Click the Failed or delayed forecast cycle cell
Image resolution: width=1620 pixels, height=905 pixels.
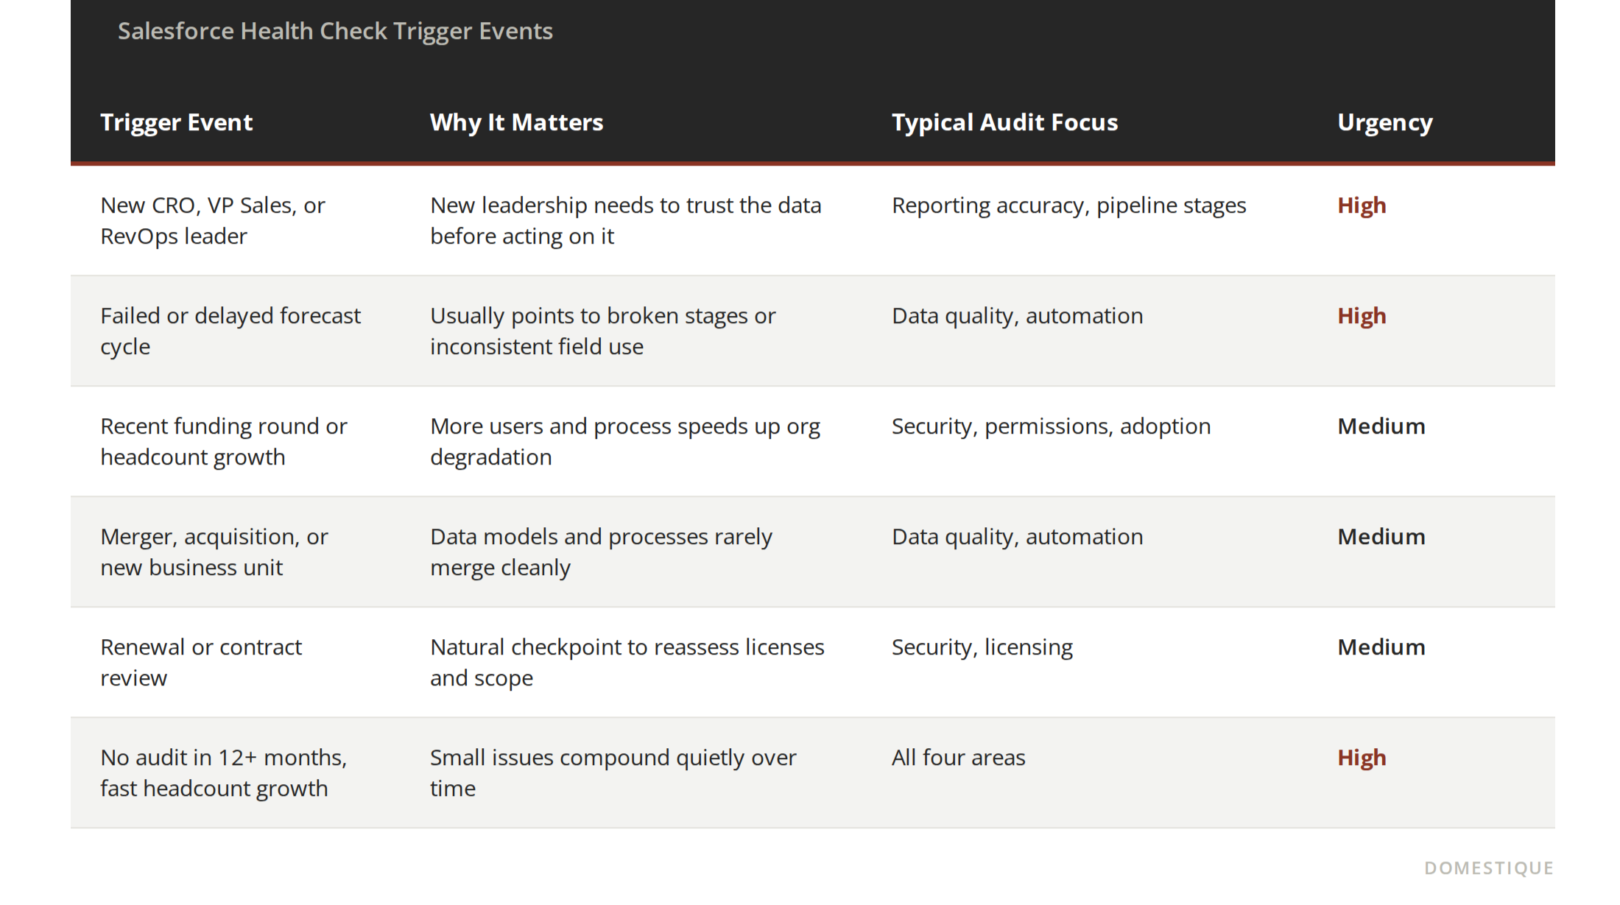coord(230,331)
